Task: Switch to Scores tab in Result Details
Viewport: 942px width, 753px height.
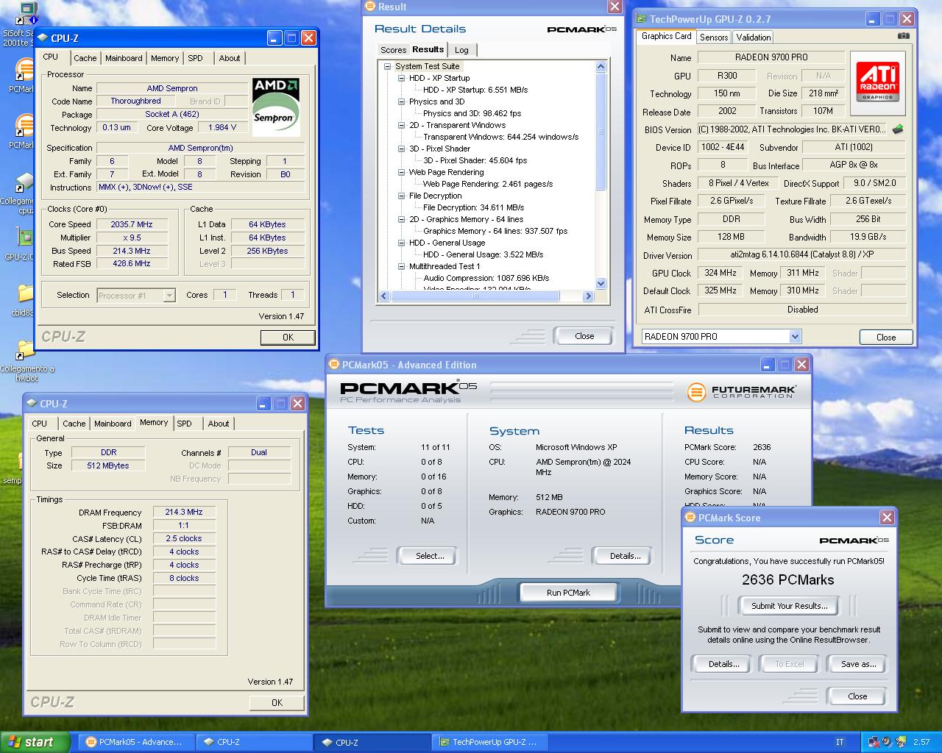Action: pos(393,50)
